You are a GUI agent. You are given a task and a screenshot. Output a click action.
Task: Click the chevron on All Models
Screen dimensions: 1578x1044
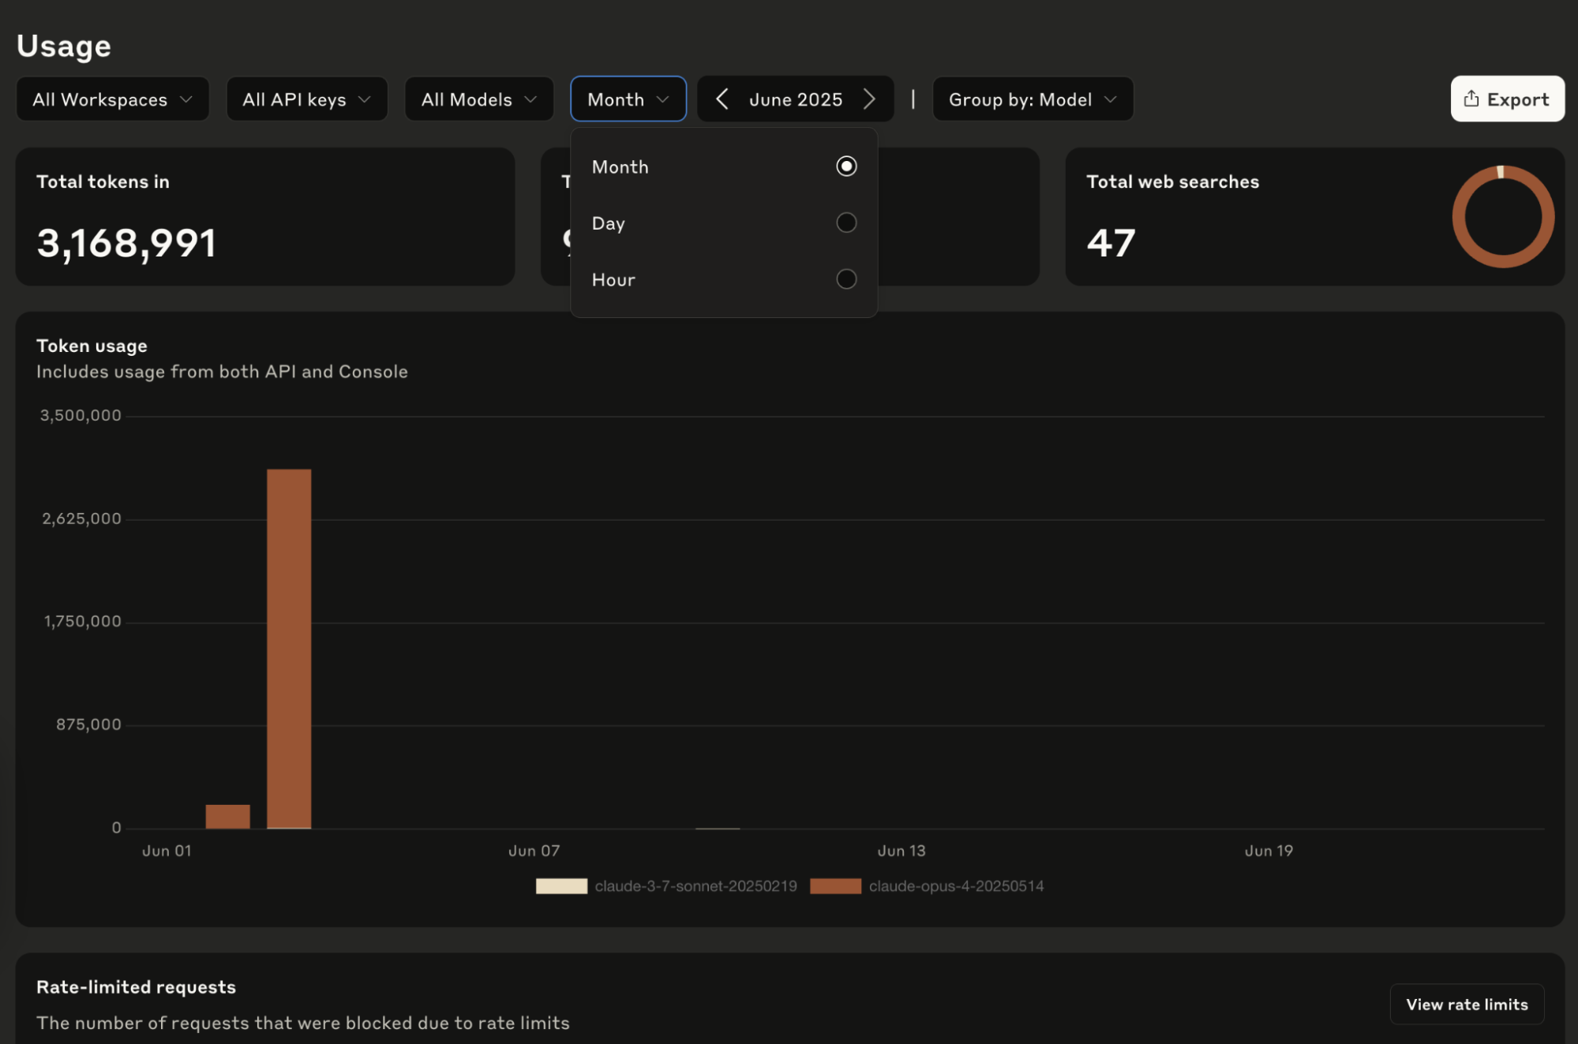530,99
